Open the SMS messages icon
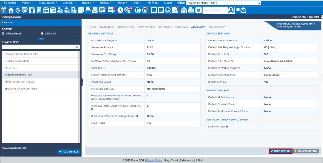The width and height of the screenshot is (323, 163). (x=111, y=10)
